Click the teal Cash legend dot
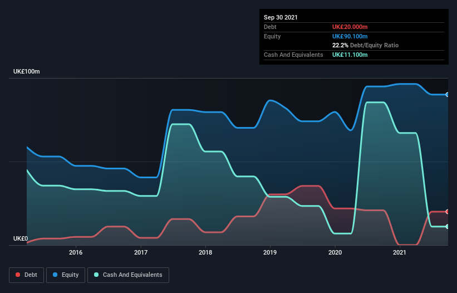Viewport: 457px width, 293px height. pyautogui.click(x=96, y=275)
